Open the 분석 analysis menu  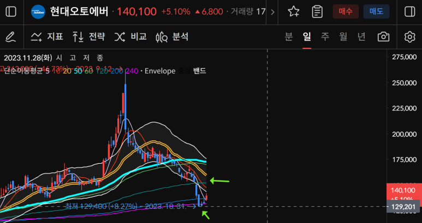coord(172,37)
